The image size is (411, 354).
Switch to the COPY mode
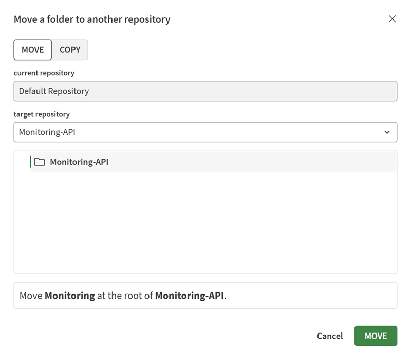coord(70,50)
